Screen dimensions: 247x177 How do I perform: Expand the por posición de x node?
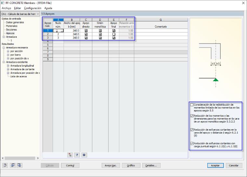coord(8,58)
